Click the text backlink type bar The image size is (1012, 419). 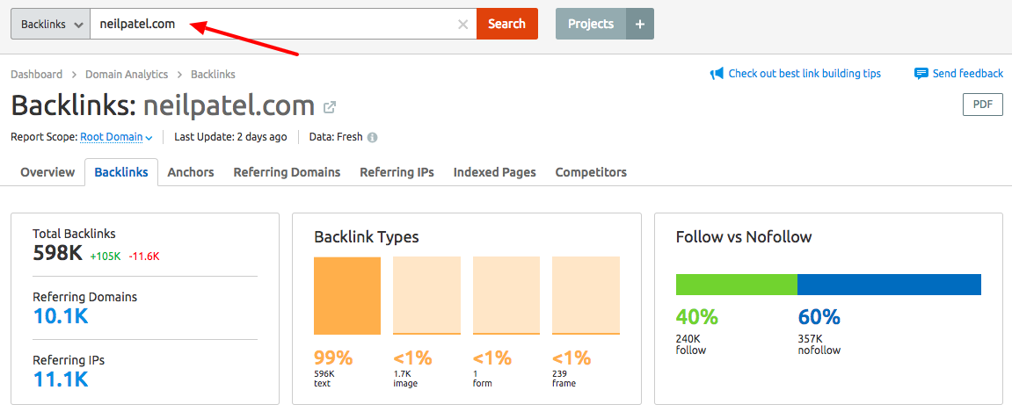coord(347,296)
